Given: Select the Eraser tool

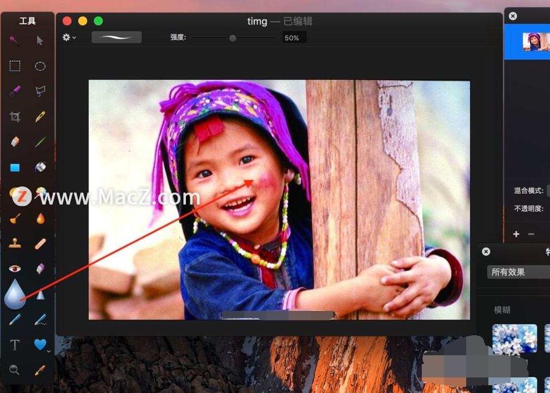Looking at the screenshot, I should point(15,142).
